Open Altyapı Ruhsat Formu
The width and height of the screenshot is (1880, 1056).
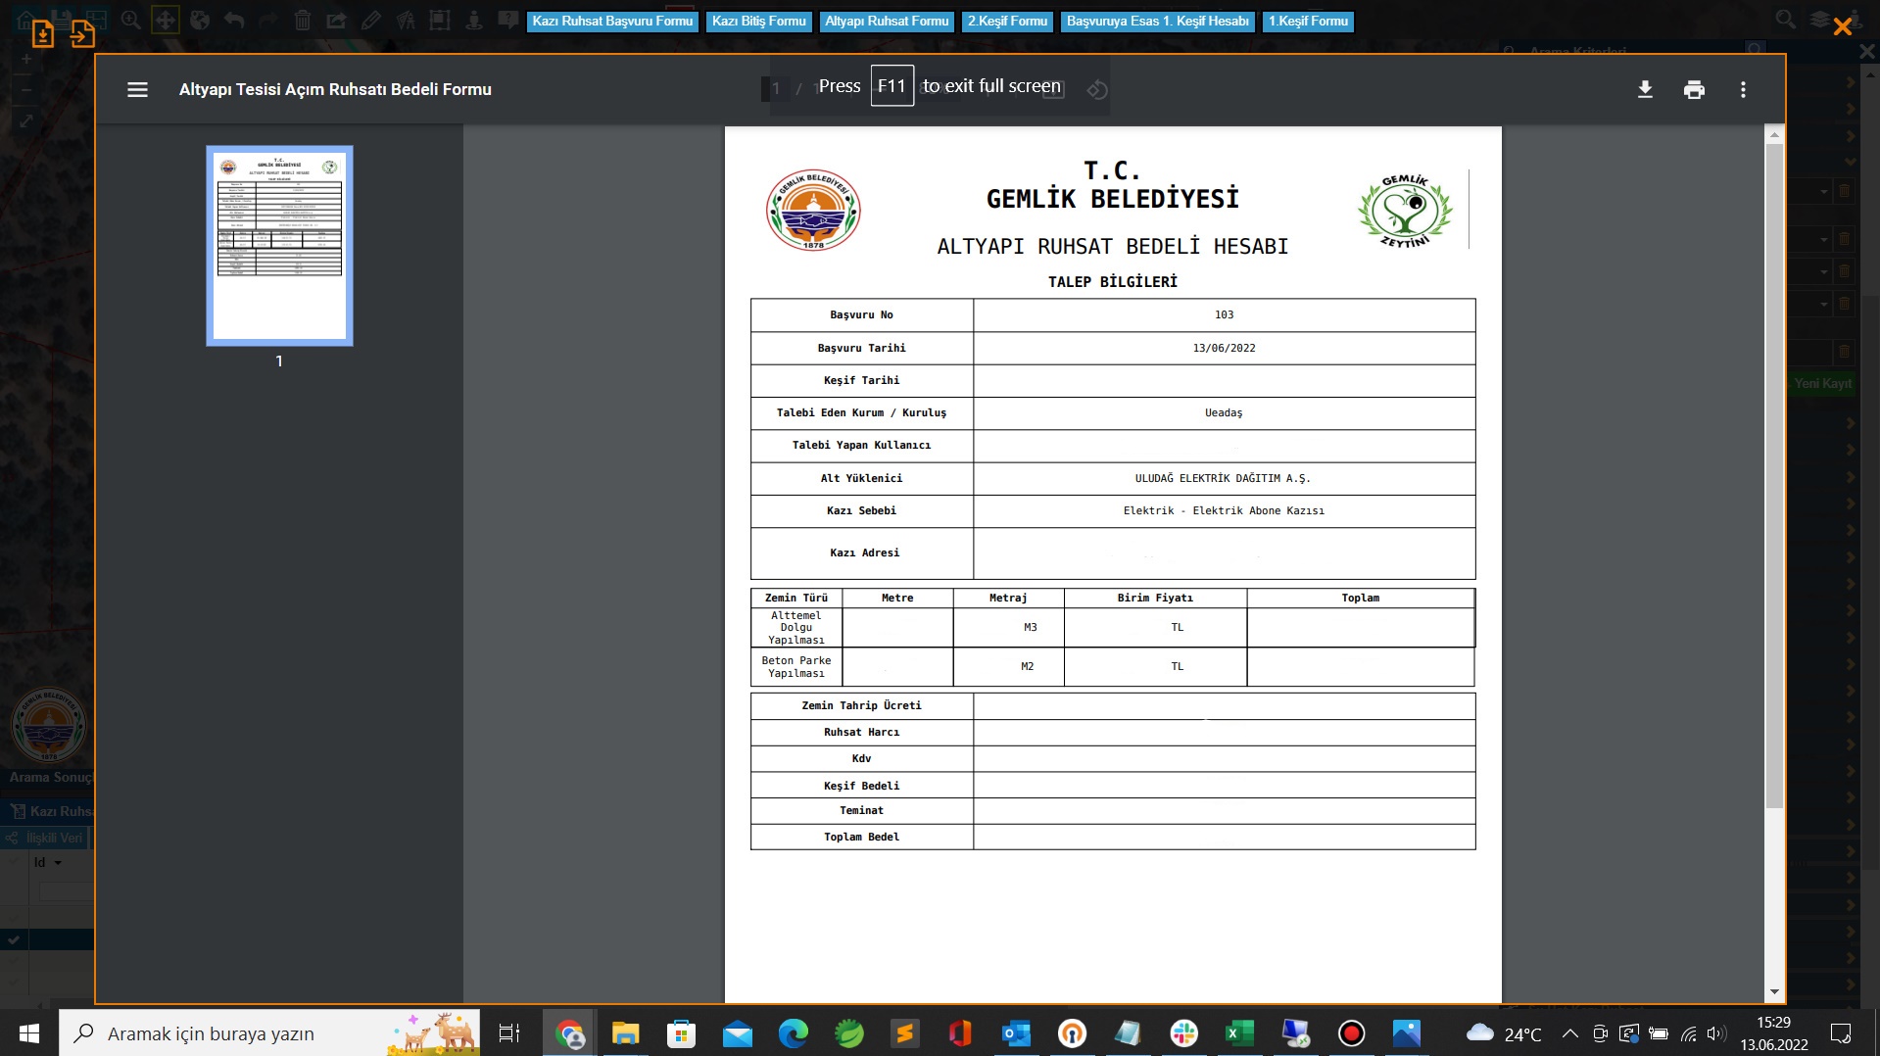coord(887,21)
